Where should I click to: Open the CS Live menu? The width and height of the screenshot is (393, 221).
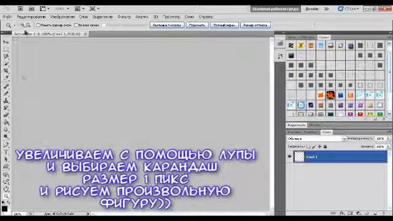[348, 9]
